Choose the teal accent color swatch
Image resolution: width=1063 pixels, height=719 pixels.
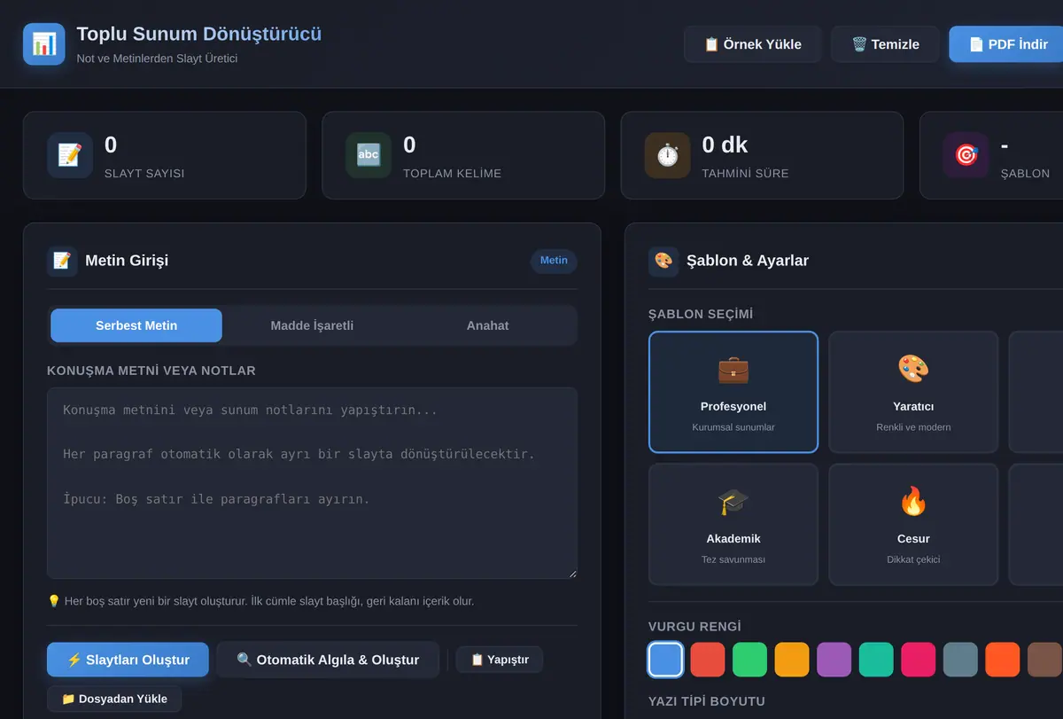(x=876, y=660)
